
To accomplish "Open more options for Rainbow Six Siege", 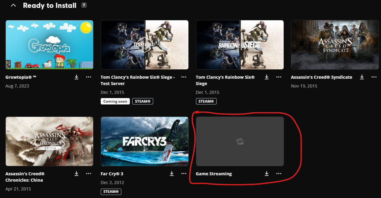I will pos(279,77).
